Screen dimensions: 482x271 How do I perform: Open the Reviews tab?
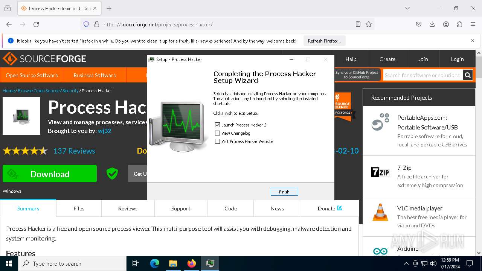[x=128, y=209]
